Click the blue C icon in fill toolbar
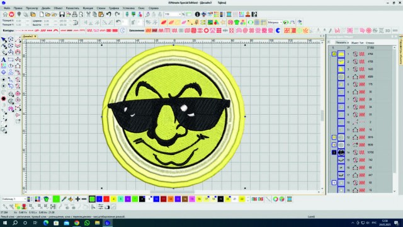403x227 pixels. pos(278,31)
